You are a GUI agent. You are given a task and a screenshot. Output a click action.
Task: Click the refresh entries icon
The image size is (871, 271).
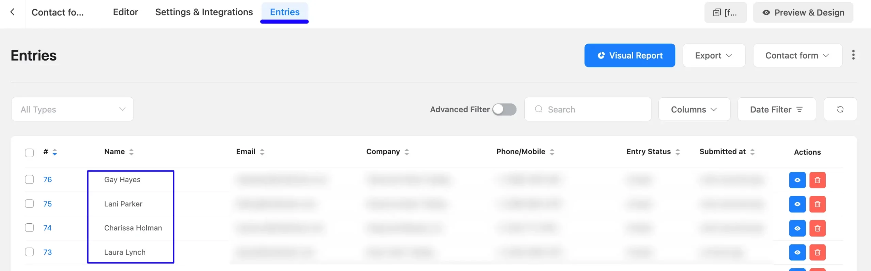click(x=840, y=109)
